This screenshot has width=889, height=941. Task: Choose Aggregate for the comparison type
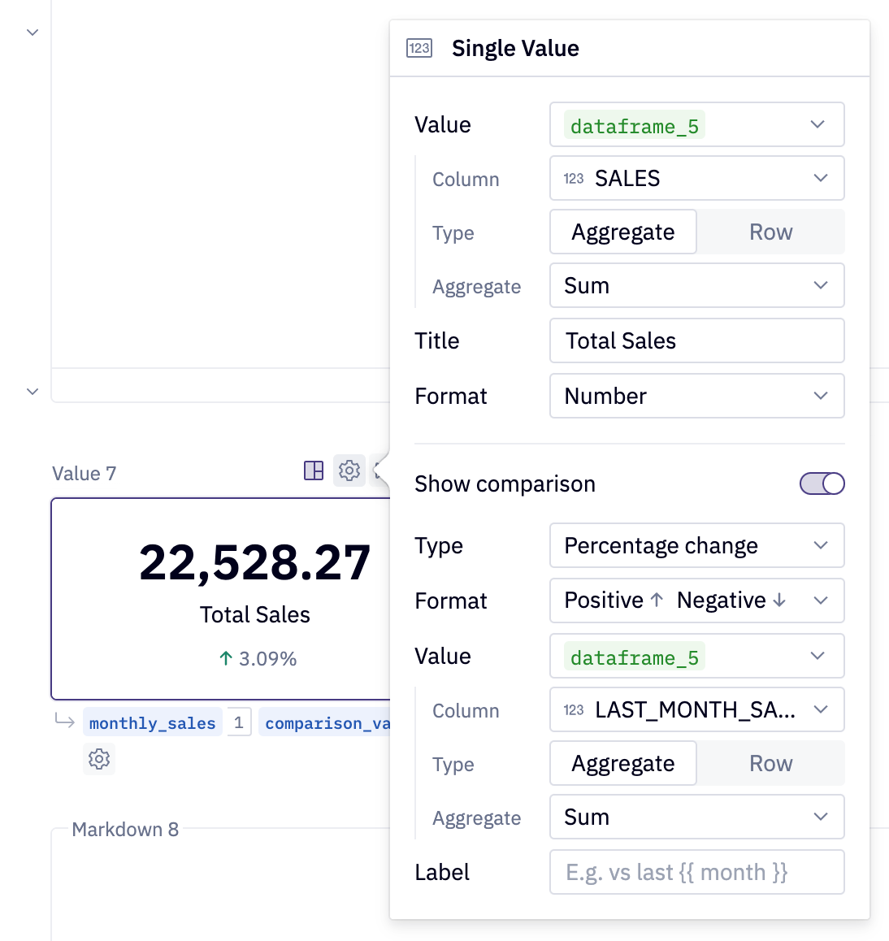[623, 764]
